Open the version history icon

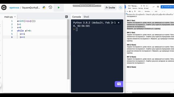pyautogui.click(x=50, y=7)
